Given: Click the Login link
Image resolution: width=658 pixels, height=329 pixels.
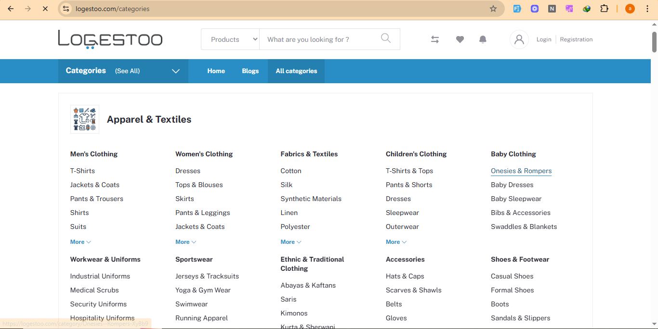Looking at the screenshot, I should (x=544, y=39).
